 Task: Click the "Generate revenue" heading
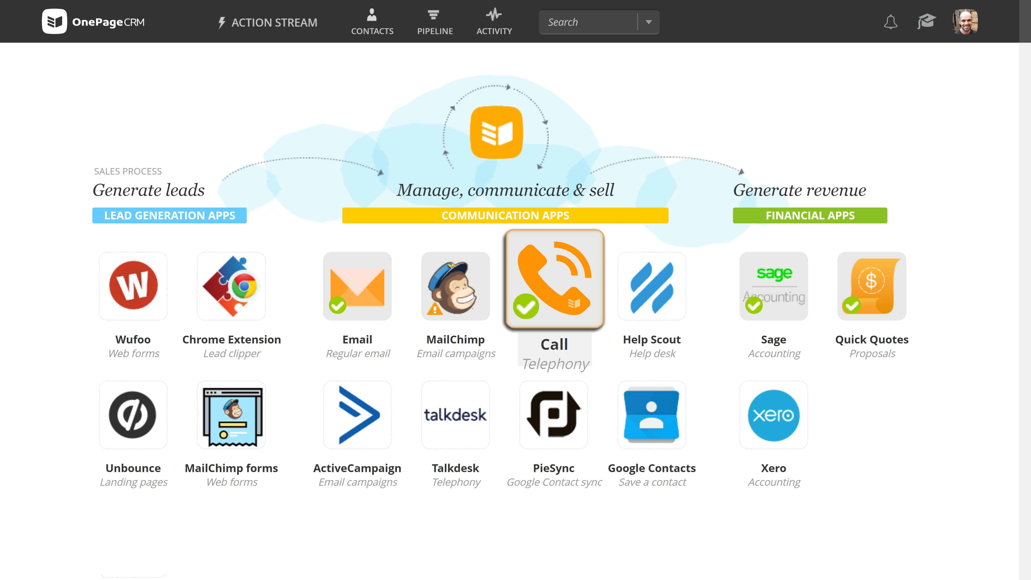tap(800, 190)
